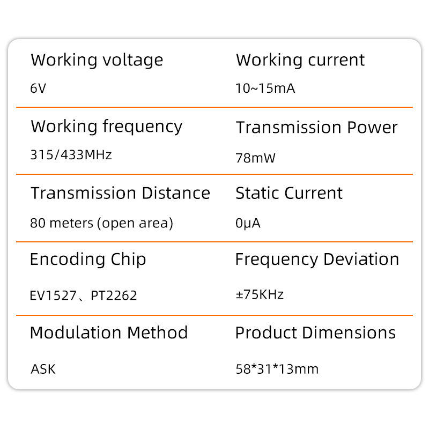Select the 0μA static current value
This screenshot has width=429, height=429.
click(248, 223)
